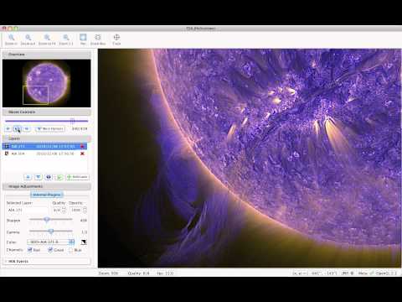Click the Add Layer button

click(x=78, y=177)
